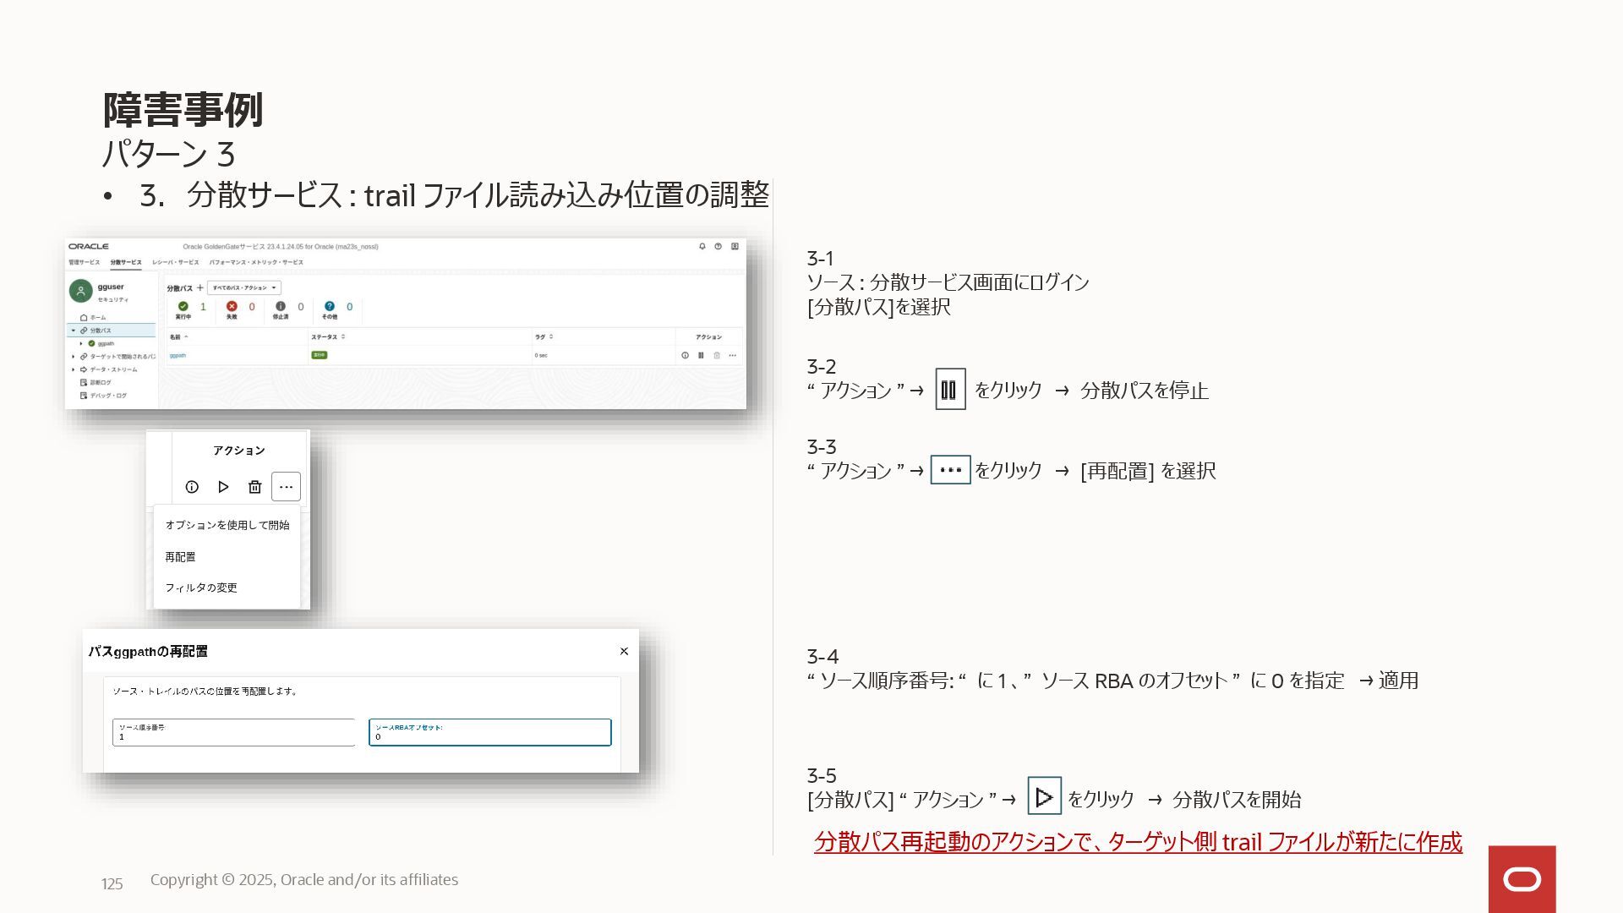The width and height of the screenshot is (1623, 913).
Task: Click the trash delete icon in アクション popup
Action: (254, 487)
